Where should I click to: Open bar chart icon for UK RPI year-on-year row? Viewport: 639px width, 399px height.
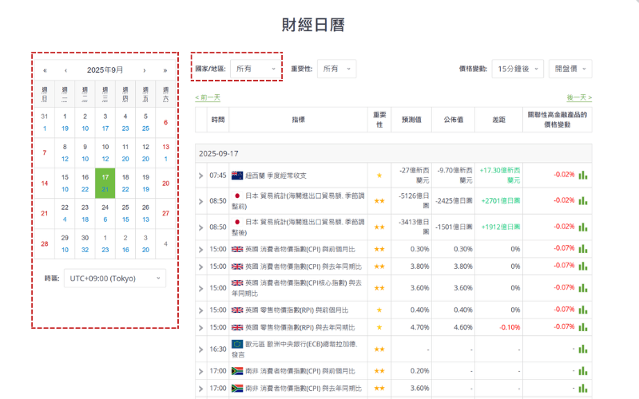coord(582,327)
